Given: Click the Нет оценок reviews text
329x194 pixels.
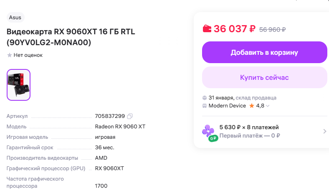Looking at the screenshot, I should 28,55.
